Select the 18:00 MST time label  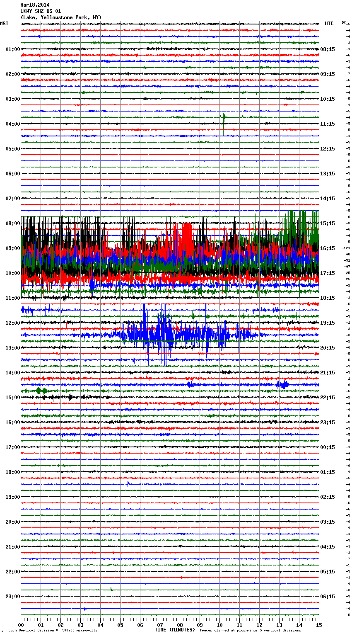click(12, 472)
